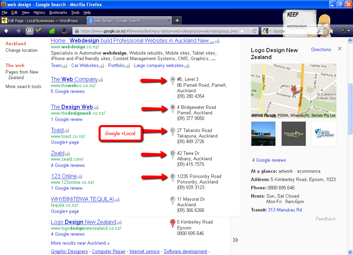Open the Music Academy logo thumbnail
Screen dimensions: 353x255
324,134
